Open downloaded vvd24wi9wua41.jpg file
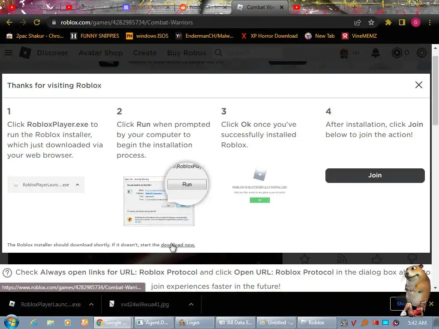Viewport: 439px width, 329px height. point(140,304)
